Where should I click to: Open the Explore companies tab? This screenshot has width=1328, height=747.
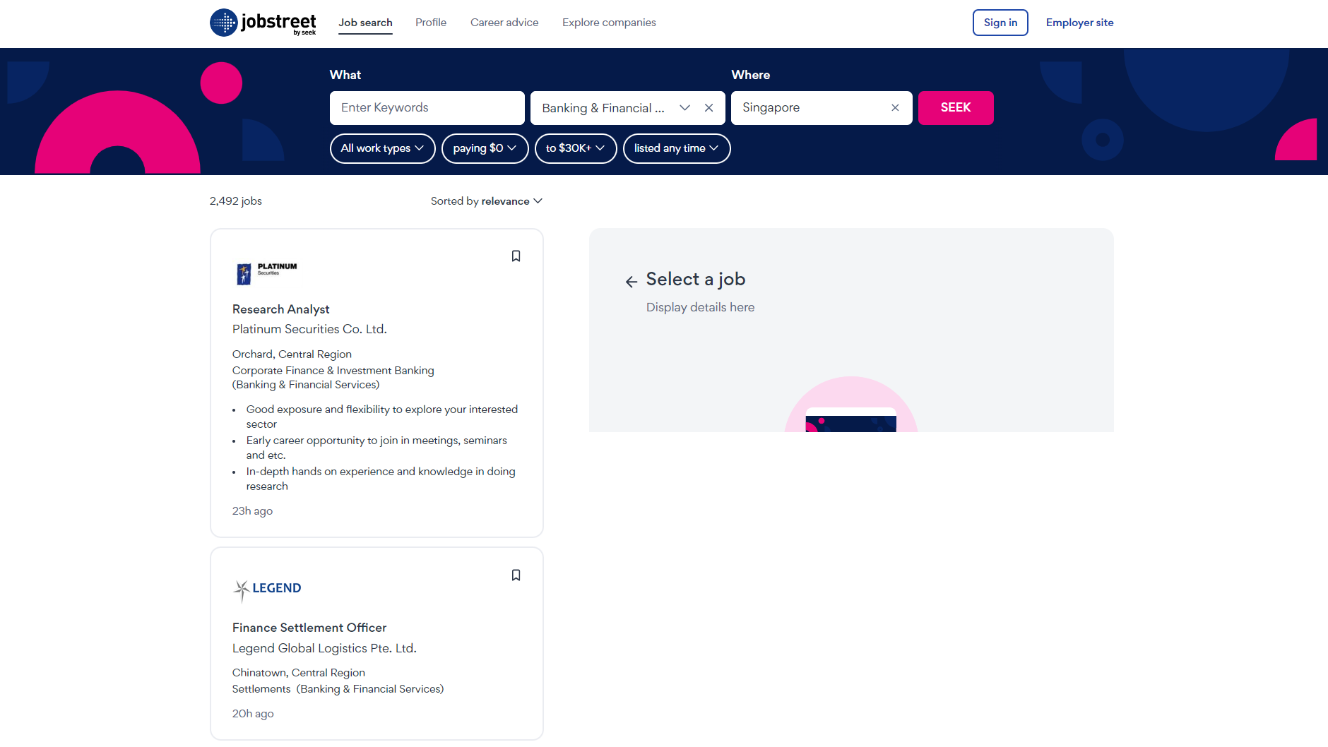[x=609, y=23]
